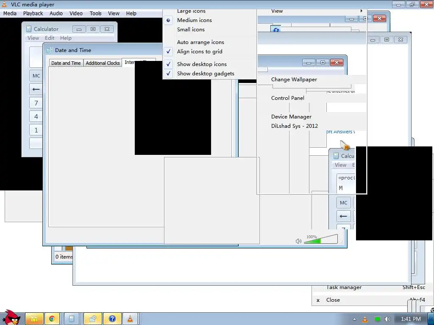Click the mute speaker icon beside volume bar
Screen dimensions: 434x325
(x=298, y=241)
